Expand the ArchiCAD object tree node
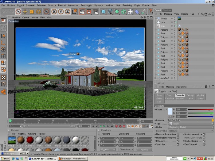 (x=155, y=78)
